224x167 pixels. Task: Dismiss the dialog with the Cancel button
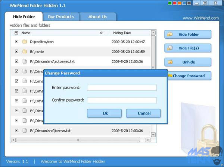[x=143, y=113]
